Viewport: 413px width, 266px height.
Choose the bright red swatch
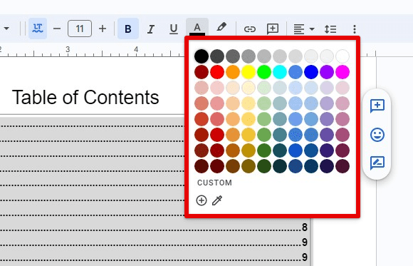(x=217, y=72)
